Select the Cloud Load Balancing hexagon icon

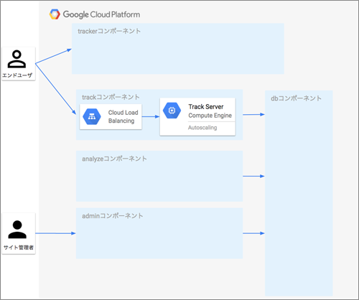coord(92,116)
